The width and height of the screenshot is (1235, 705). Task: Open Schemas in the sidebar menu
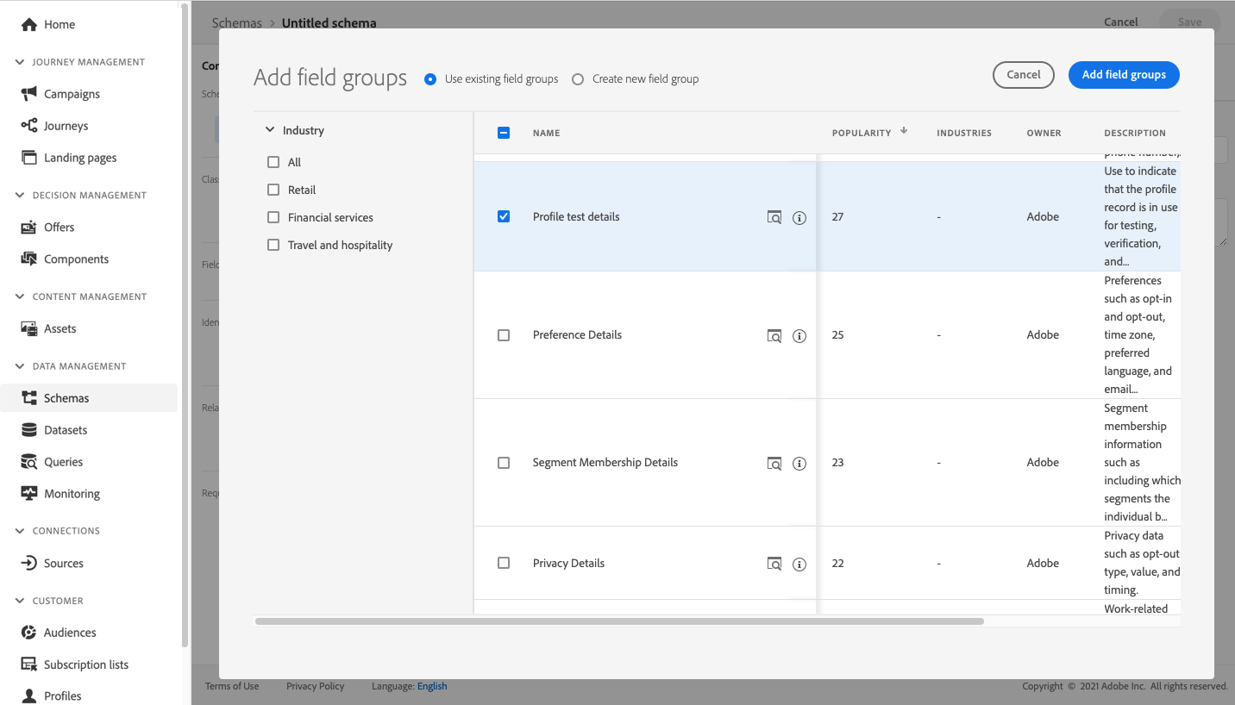pos(66,398)
